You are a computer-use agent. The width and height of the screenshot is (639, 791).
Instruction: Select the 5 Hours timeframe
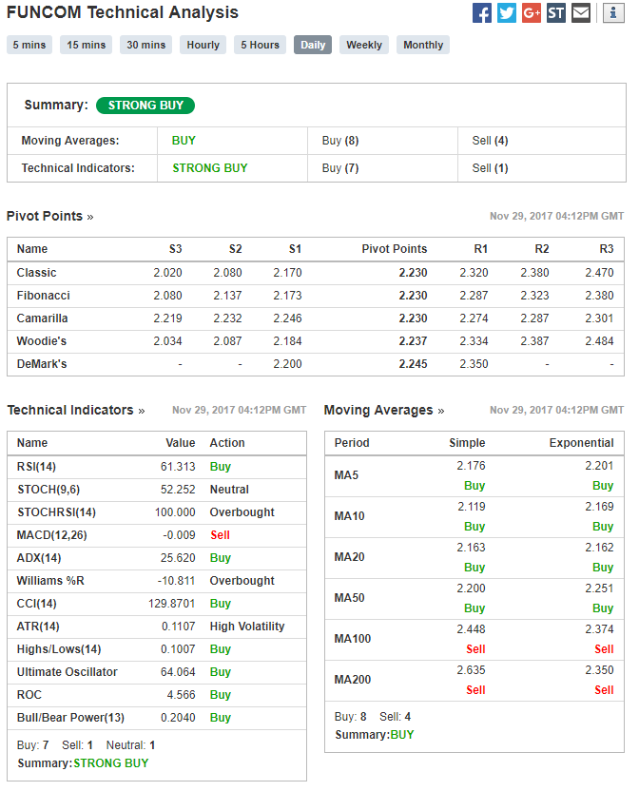click(260, 45)
